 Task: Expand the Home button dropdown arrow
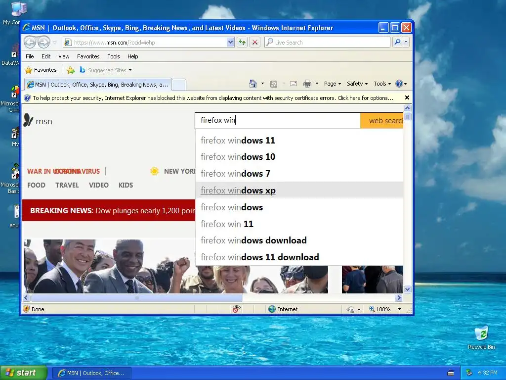pyautogui.click(x=262, y=84)
